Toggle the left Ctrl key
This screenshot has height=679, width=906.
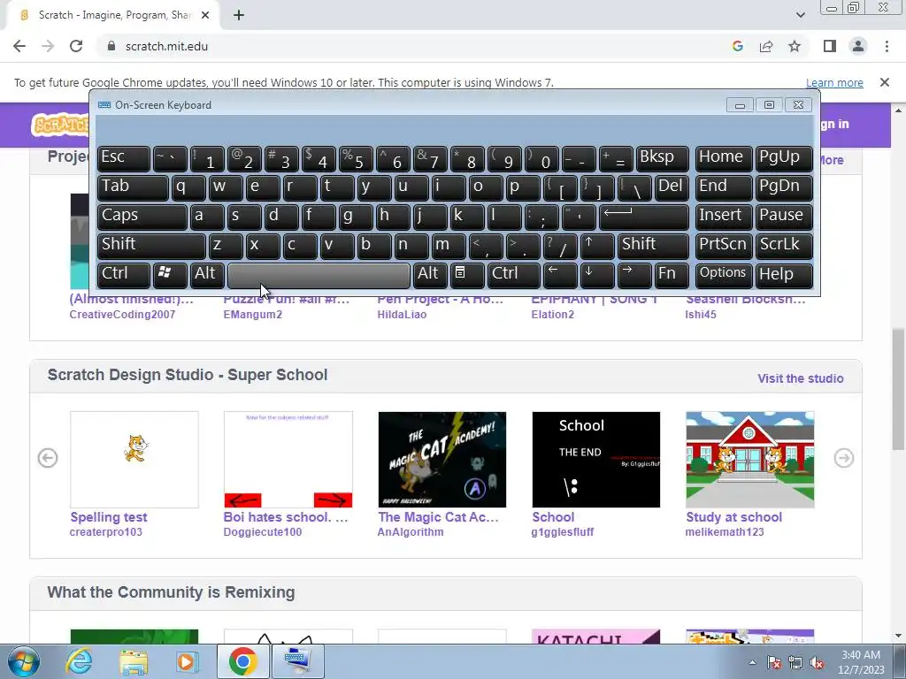[x=123, y=274]
